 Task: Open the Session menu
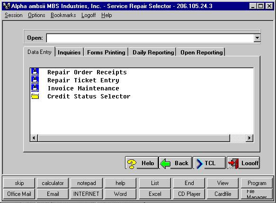click(14, 15)
